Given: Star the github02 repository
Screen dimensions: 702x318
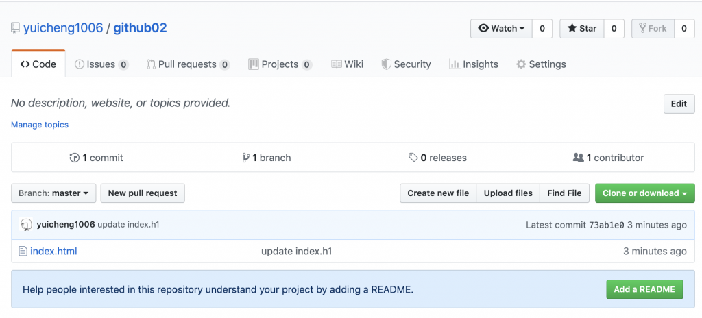Looking at the screenshot, I should coord(581,28).
